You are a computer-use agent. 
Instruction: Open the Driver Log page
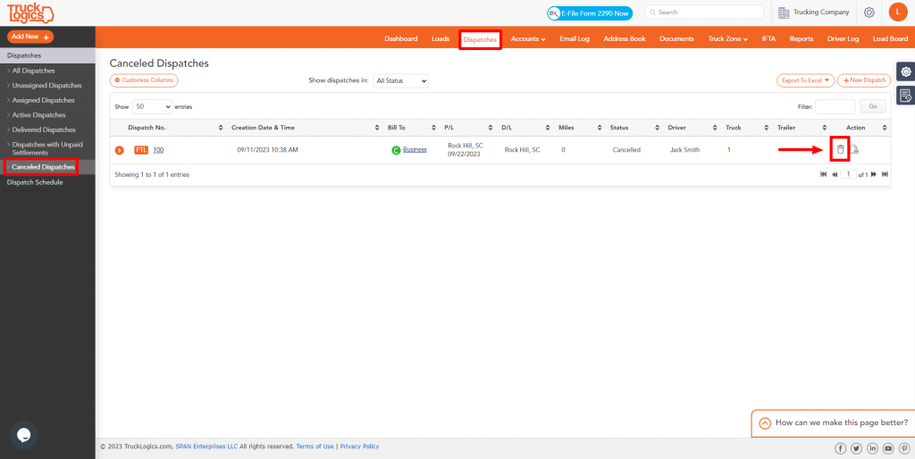tap(844, 39)
